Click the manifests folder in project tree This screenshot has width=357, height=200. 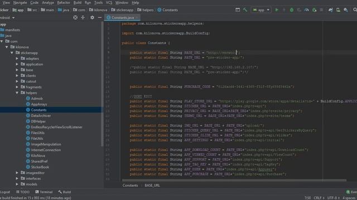coord(10,30)
